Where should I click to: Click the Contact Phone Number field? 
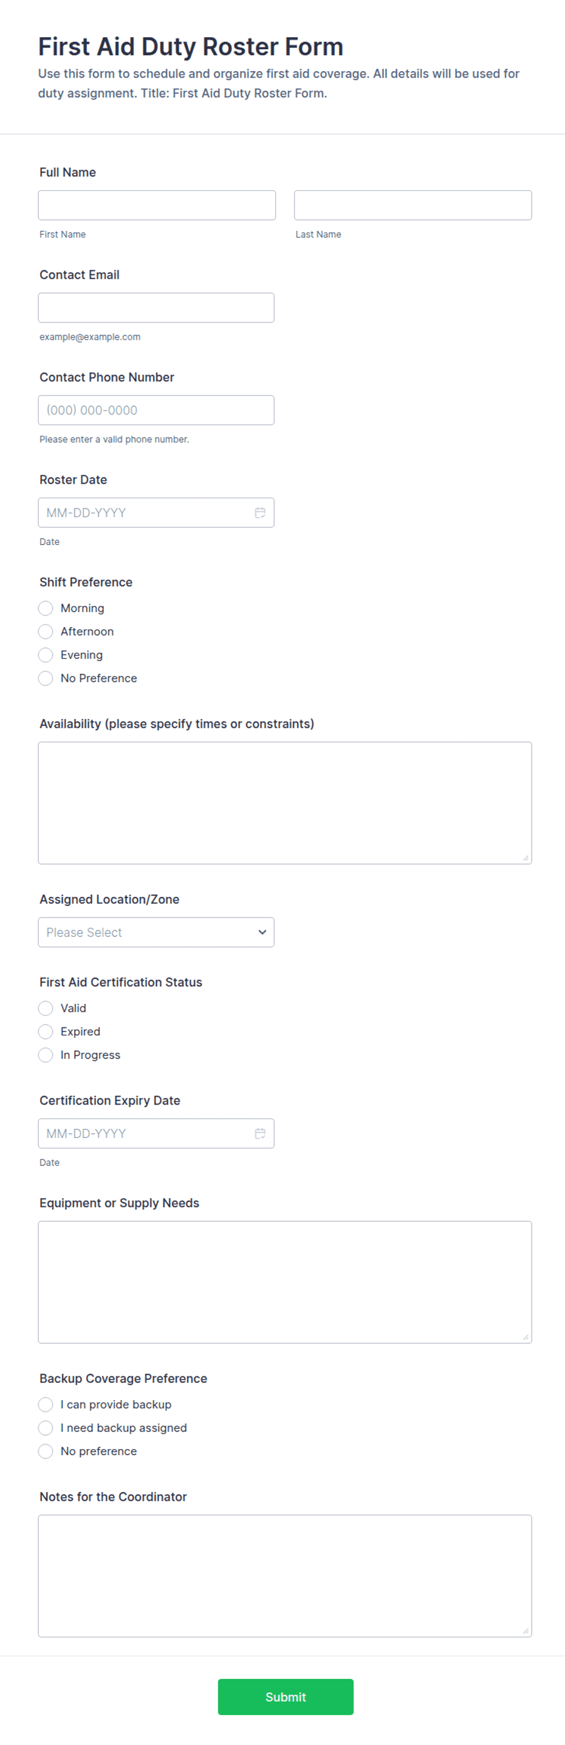point(157,410)
